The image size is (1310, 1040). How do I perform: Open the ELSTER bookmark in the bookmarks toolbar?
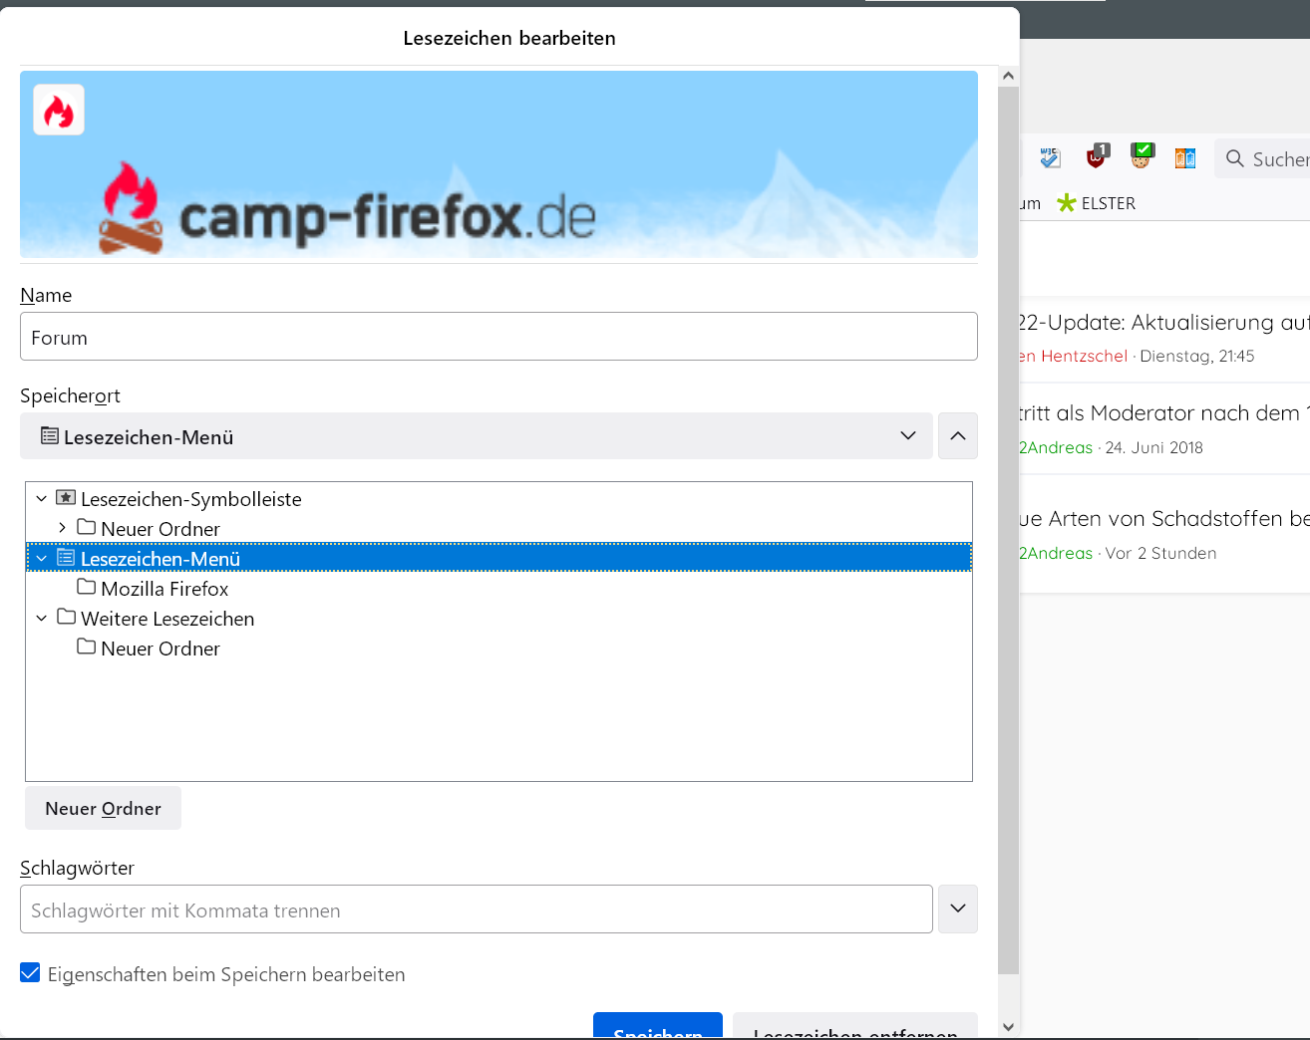point(1097,203)
